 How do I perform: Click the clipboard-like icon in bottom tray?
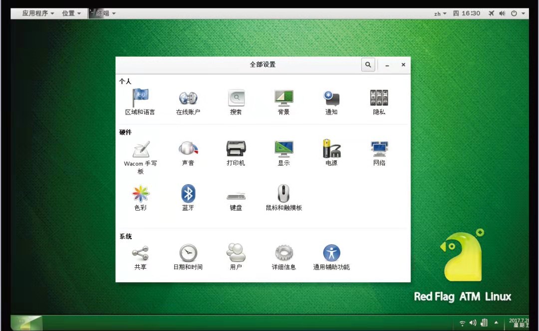[484, 323]
